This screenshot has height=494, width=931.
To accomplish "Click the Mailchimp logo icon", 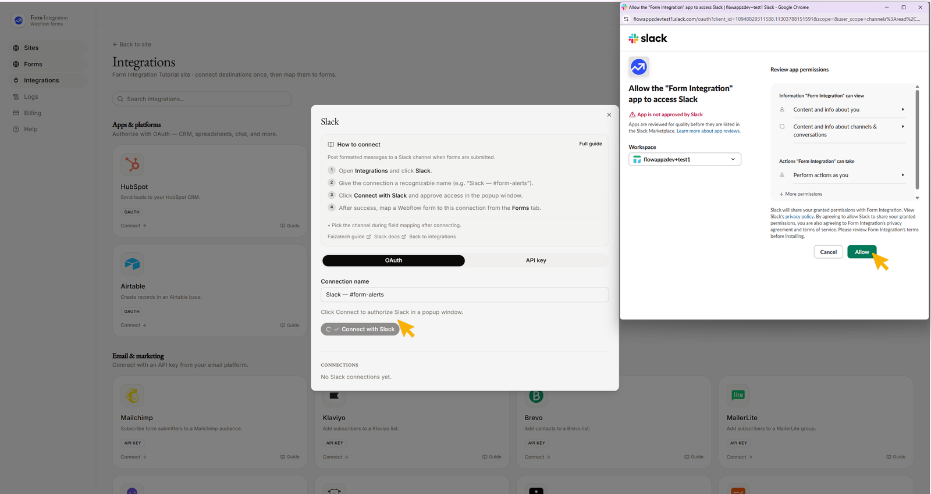I will point(132,396).
